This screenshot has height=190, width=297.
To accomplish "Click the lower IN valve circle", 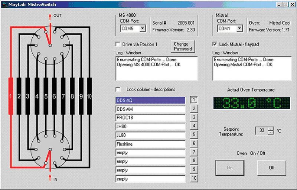I will click(x=50, y=149).
